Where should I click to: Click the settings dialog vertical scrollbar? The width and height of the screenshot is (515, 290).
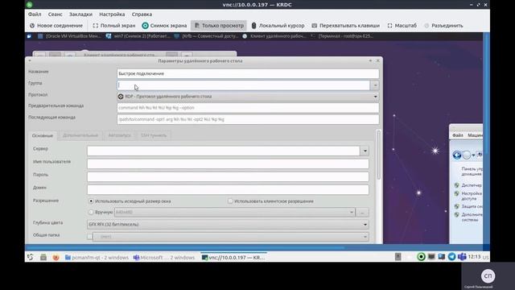[x=379, y=155]
